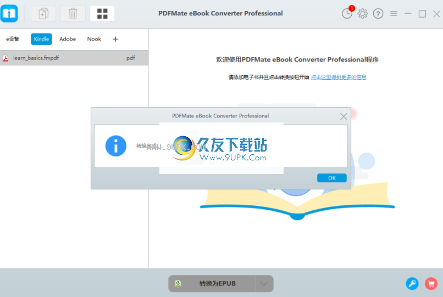Click the red shopping cart icon
The image size is (443, 297).
[x=431, y=284]
